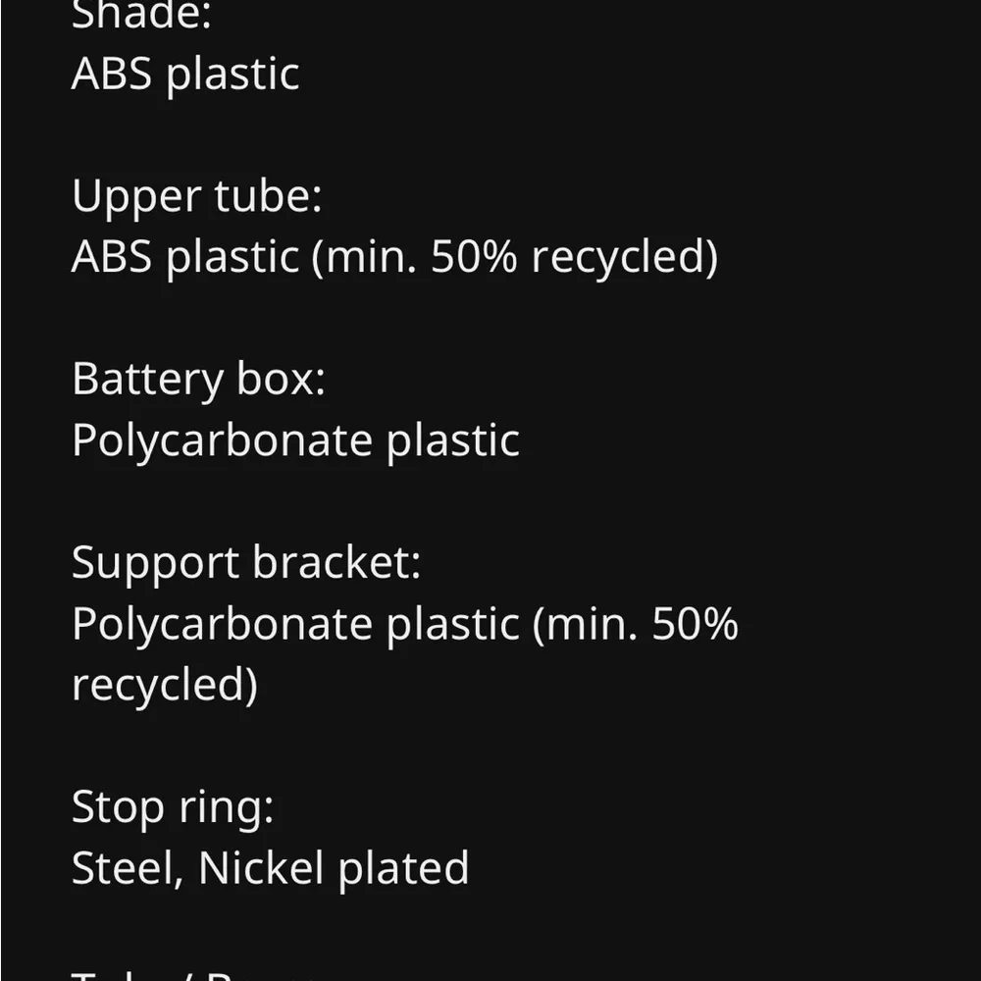
Task: Click the word "Steel," under Stop ring
Action: [128, 868]
